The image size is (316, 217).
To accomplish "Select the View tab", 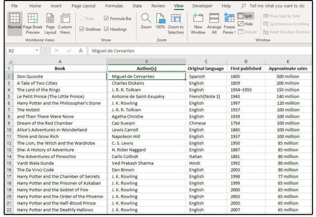I will point(179,6).
